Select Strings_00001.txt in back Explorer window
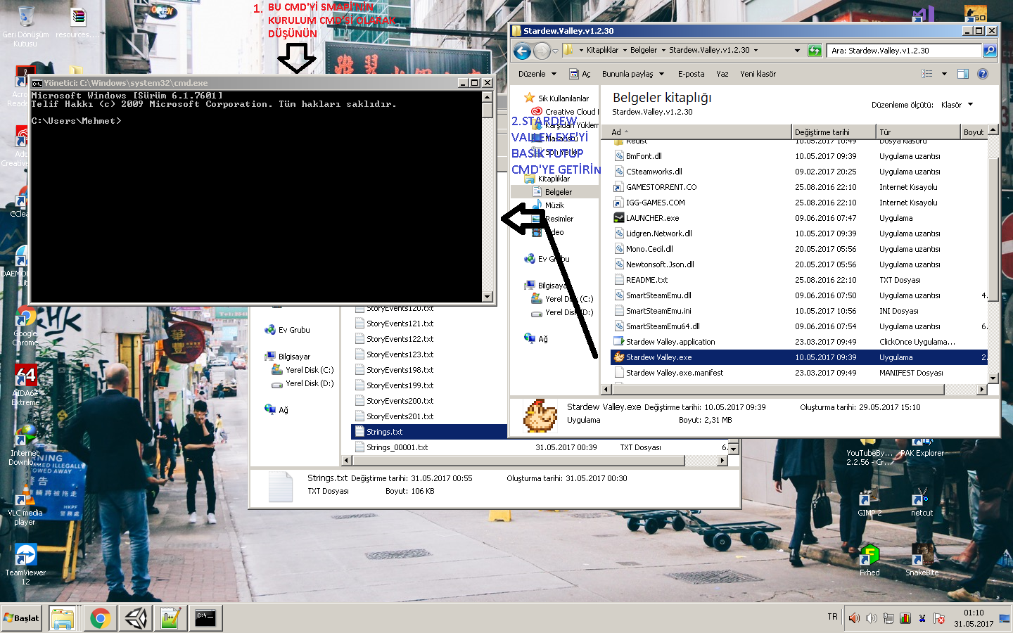The image size is (1013, 633). coord(397,447)
